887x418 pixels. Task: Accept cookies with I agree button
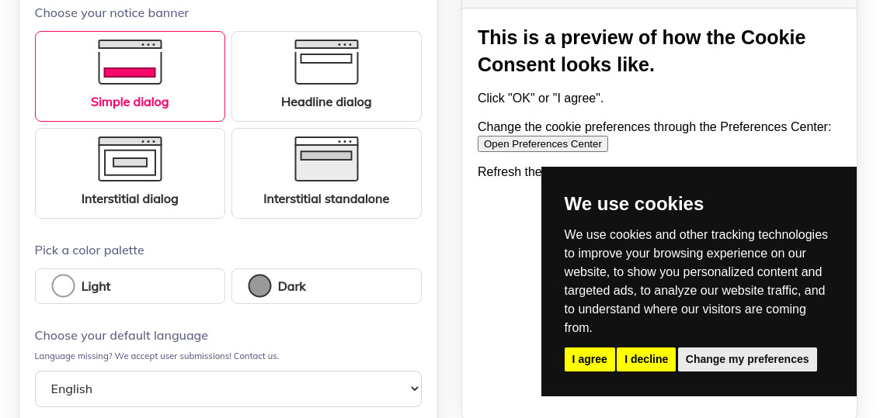[x=590, y=359]
